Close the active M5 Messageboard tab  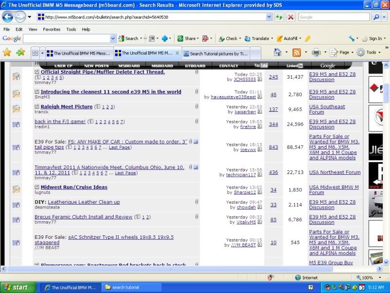click(x=177, y=53)
